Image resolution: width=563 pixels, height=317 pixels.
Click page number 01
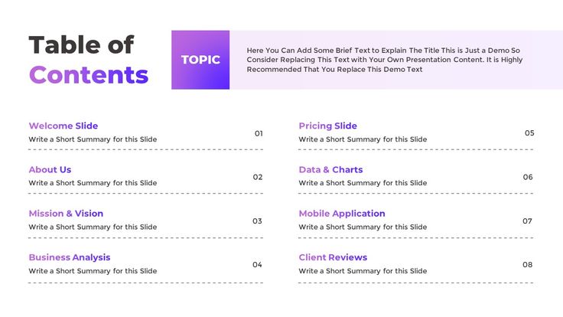coord(259,133)
